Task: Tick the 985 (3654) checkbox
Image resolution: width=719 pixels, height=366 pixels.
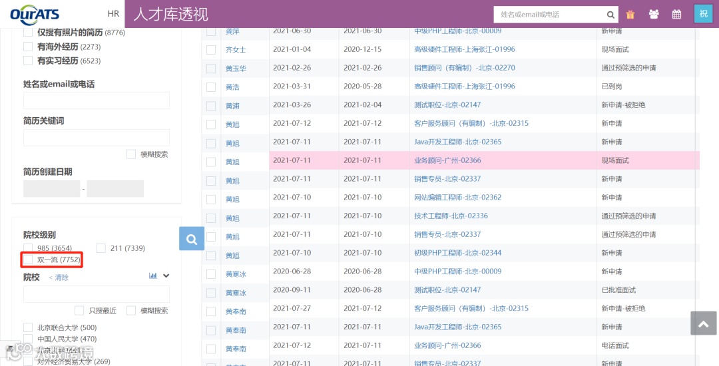Action: tap(28, 248)
